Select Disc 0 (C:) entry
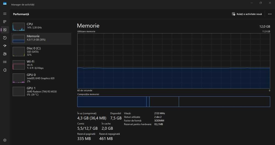The image size is (275, 145). click(41, 51)
